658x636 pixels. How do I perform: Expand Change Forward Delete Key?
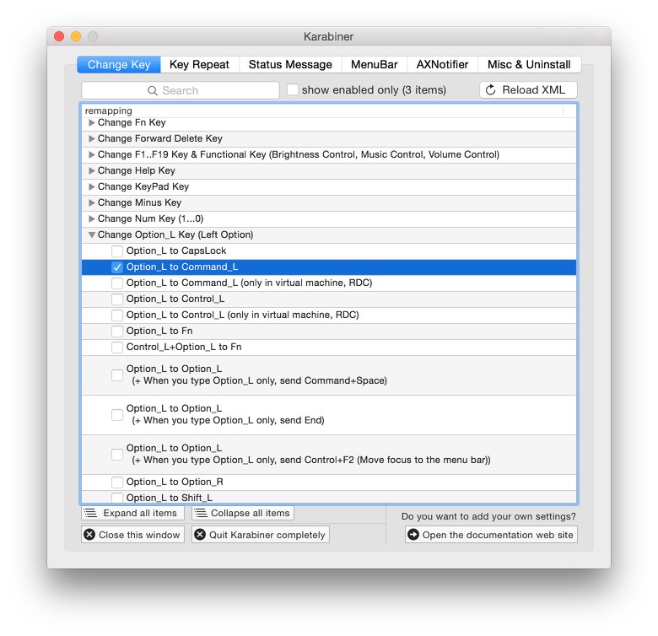[x=91, y=139]
